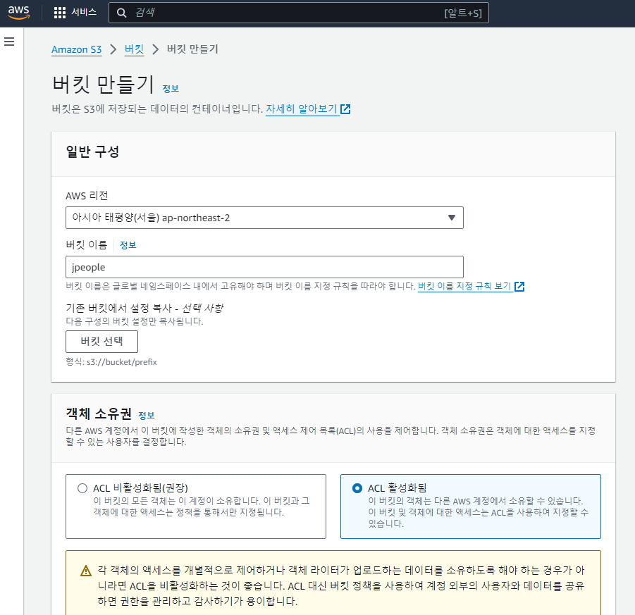The image size is (635, 615).
Task: Focus the 버킷 이름 input field
Action: [x=264, y=267]
